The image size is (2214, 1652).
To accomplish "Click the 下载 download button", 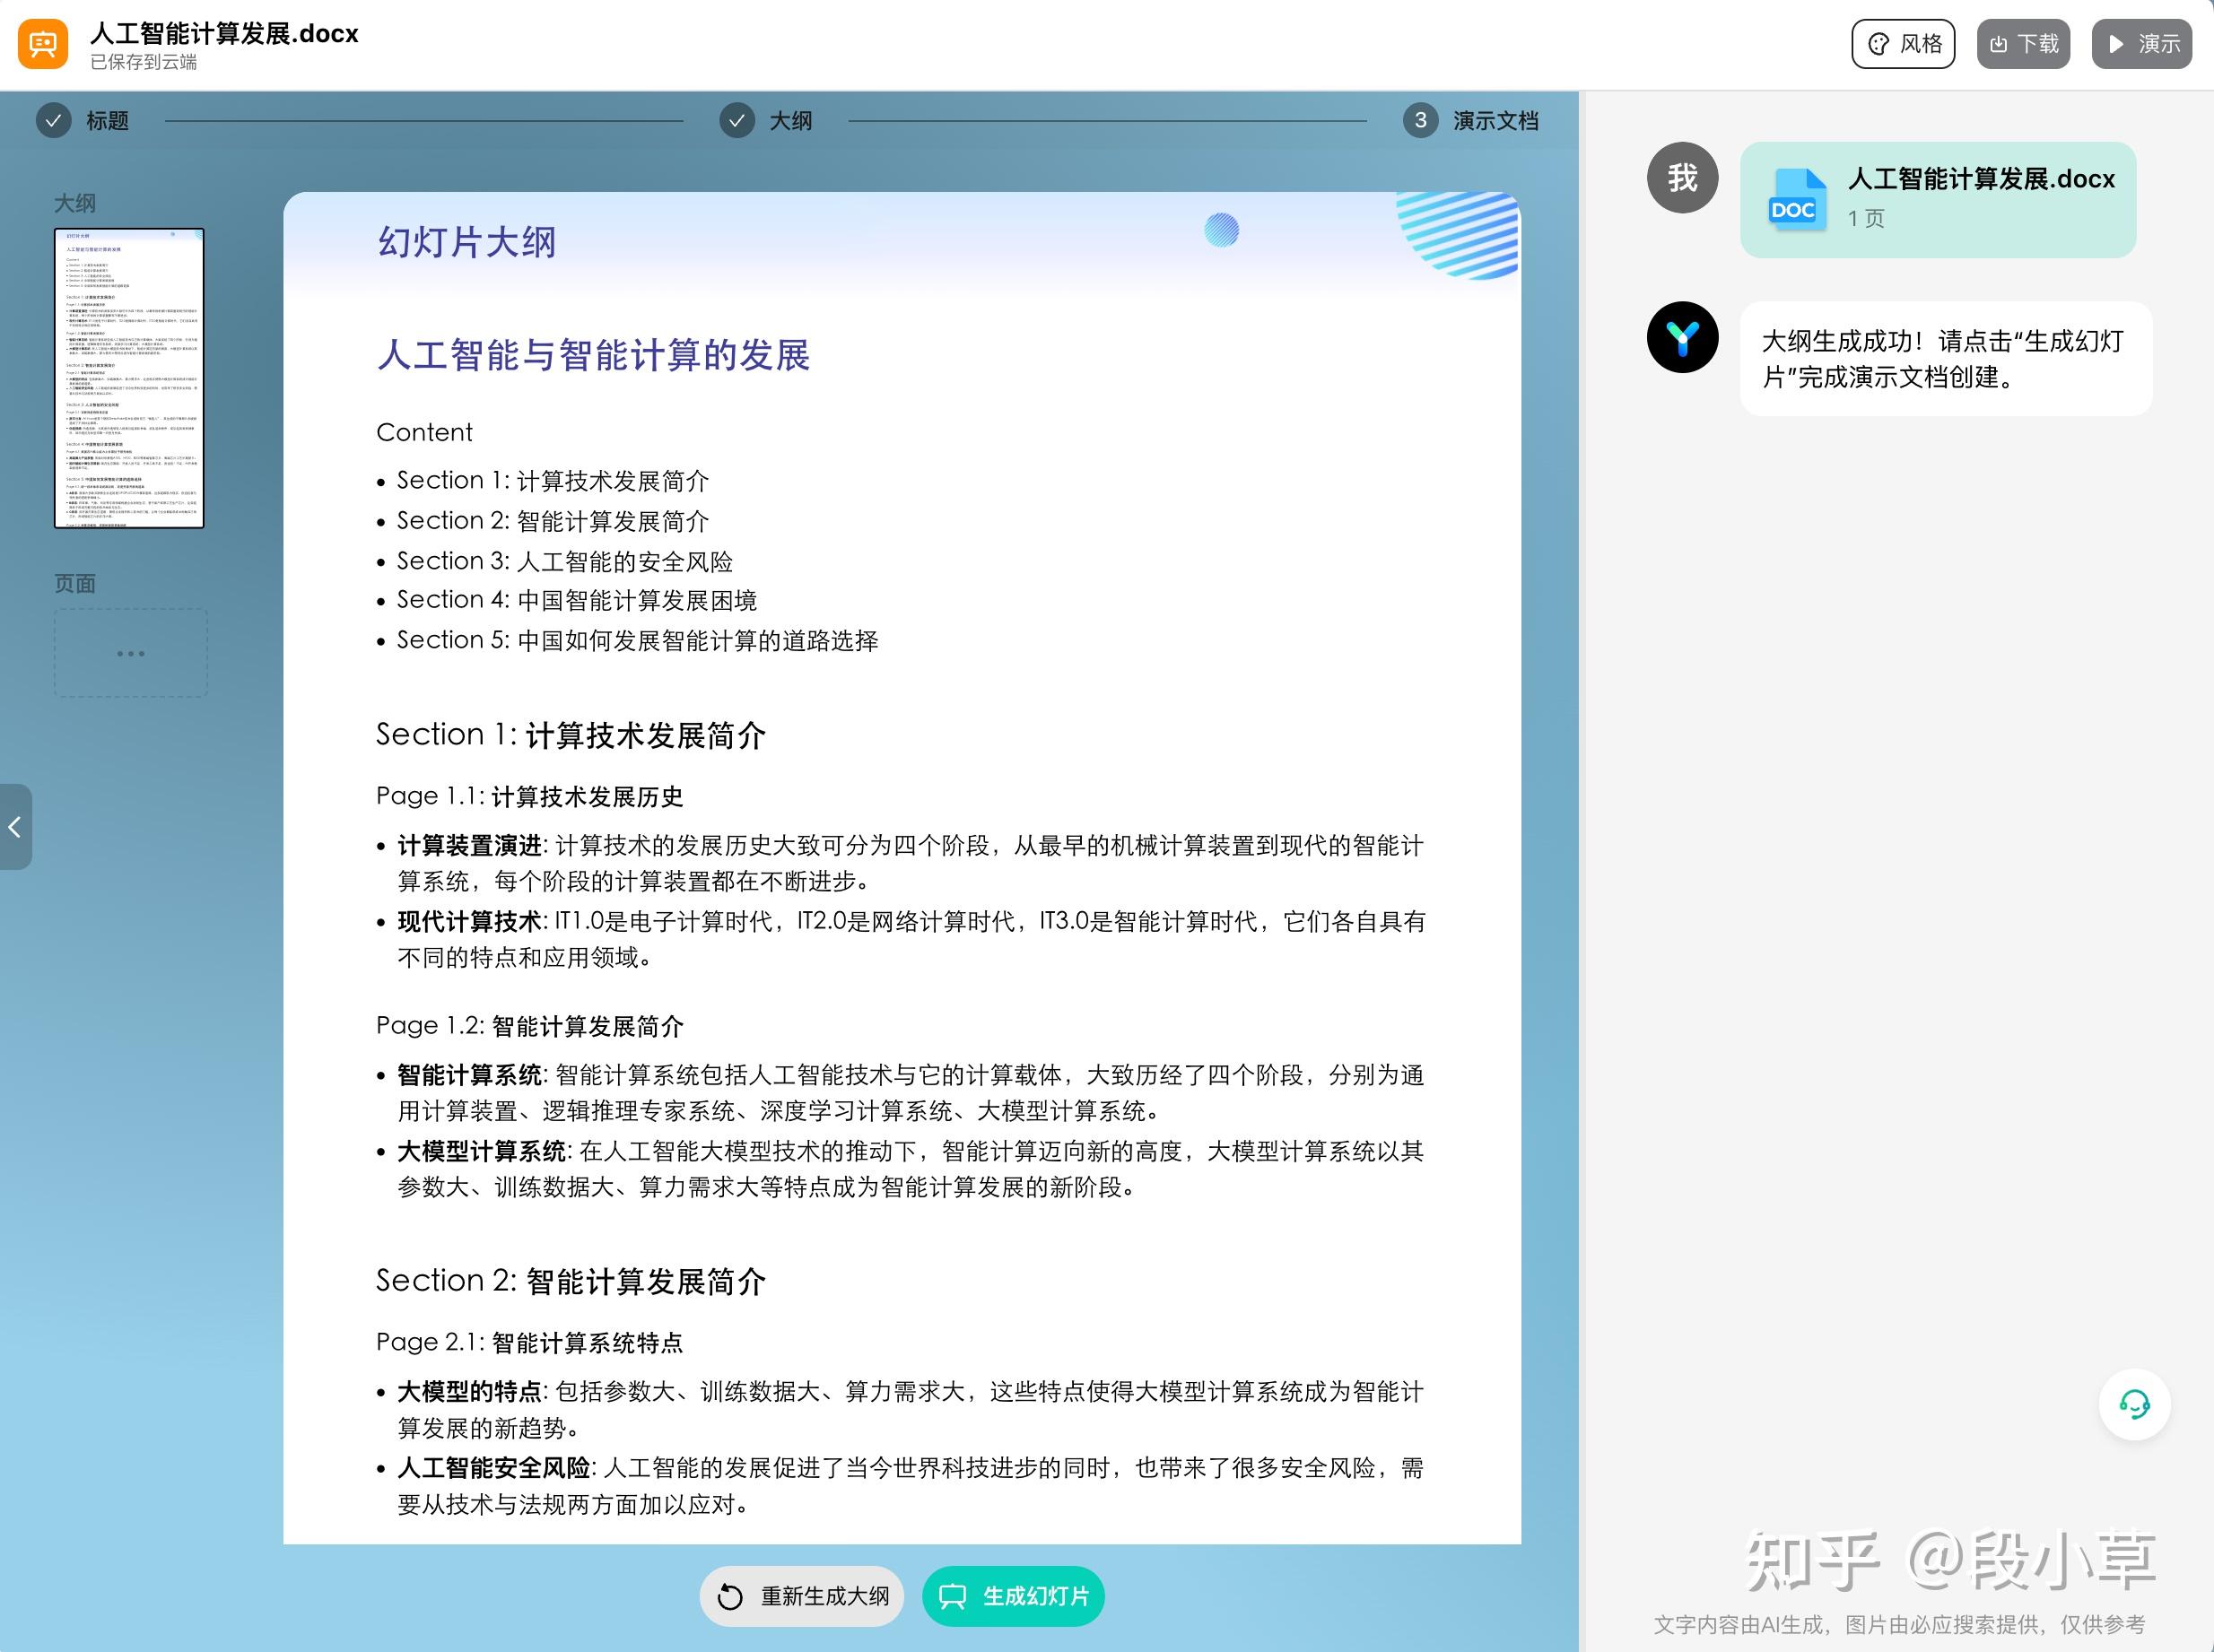I will 2022,44.
